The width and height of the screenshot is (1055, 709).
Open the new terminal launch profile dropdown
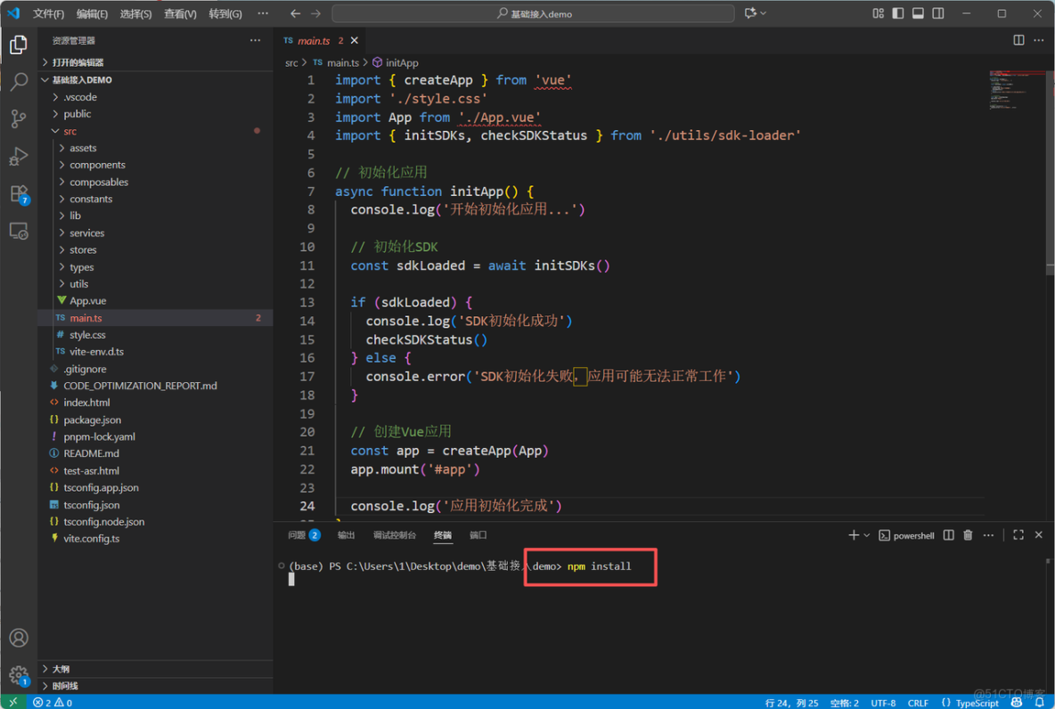tap(867, 535)
